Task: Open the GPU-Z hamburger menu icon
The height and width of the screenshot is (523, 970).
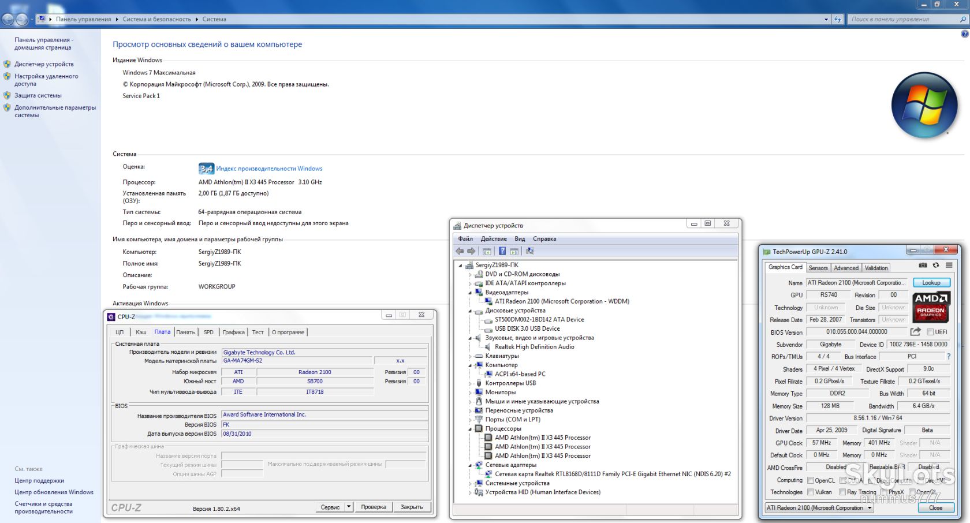Action: pos(949,266)
